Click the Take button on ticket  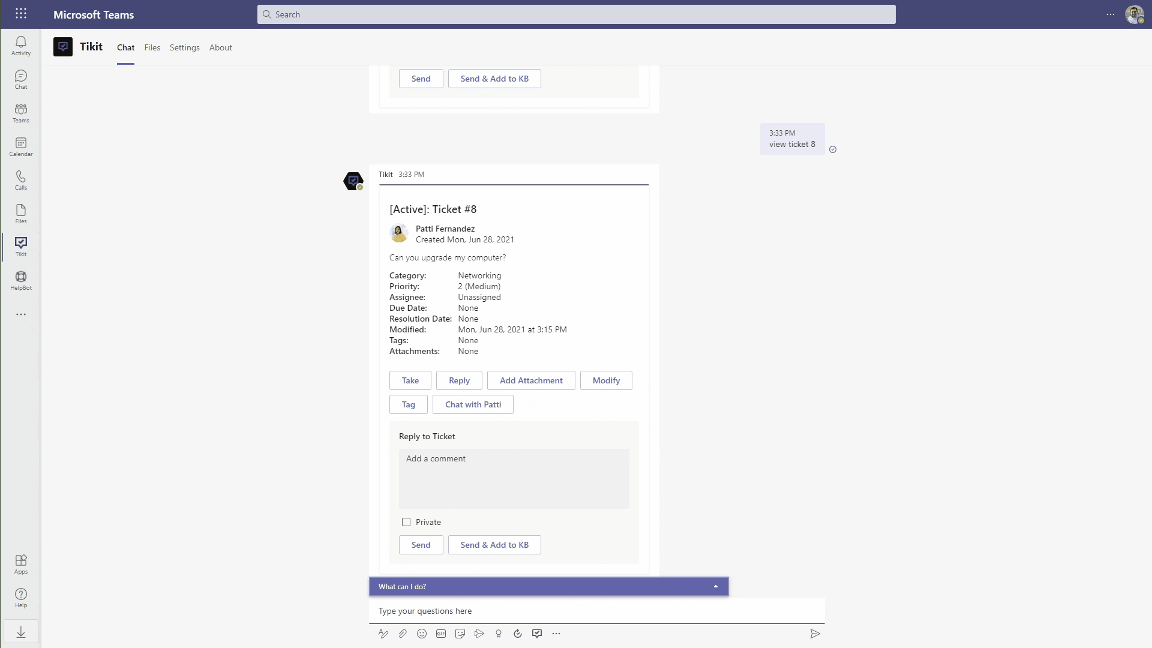410,380
